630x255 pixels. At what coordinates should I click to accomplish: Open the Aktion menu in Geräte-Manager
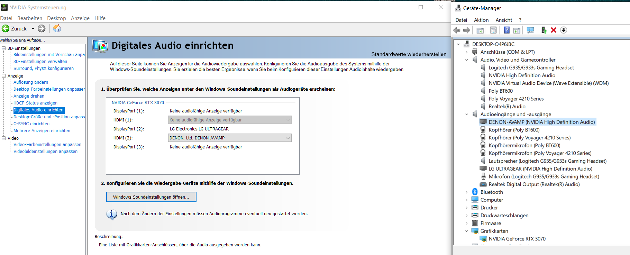[x=481, y=20]
